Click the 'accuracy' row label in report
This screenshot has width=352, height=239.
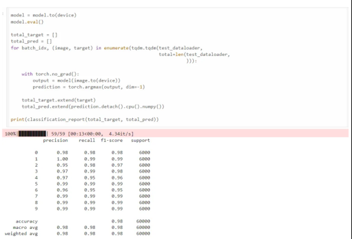pyautogui.click(x=27, y=221)
